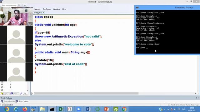Click the Ovr overwrite indicator in status bar
The width and height of the screenshot is (200, 112).
pos(177,105)
